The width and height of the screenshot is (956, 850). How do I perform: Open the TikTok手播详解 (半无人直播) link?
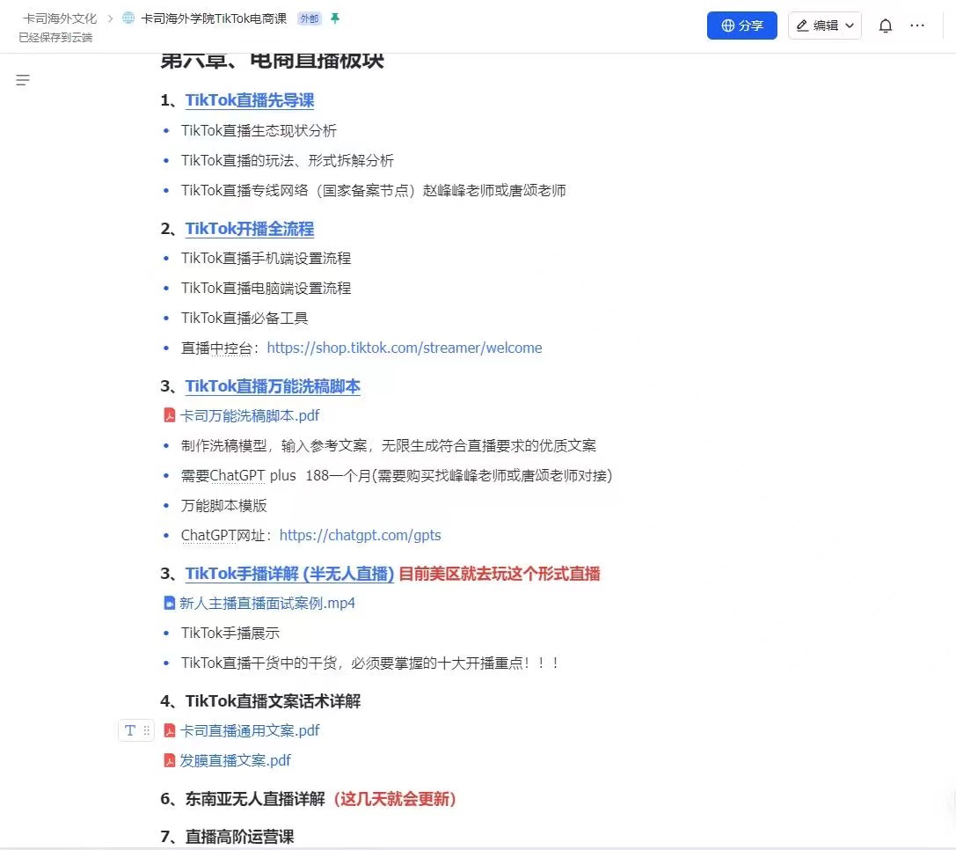point(289,574)
